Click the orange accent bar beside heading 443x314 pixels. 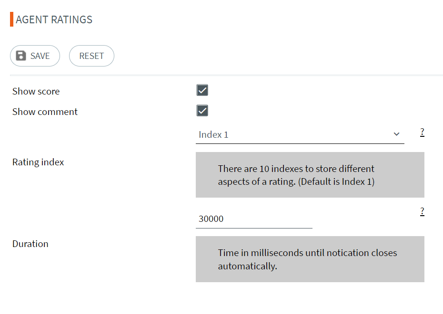click(x=11, y=19)
